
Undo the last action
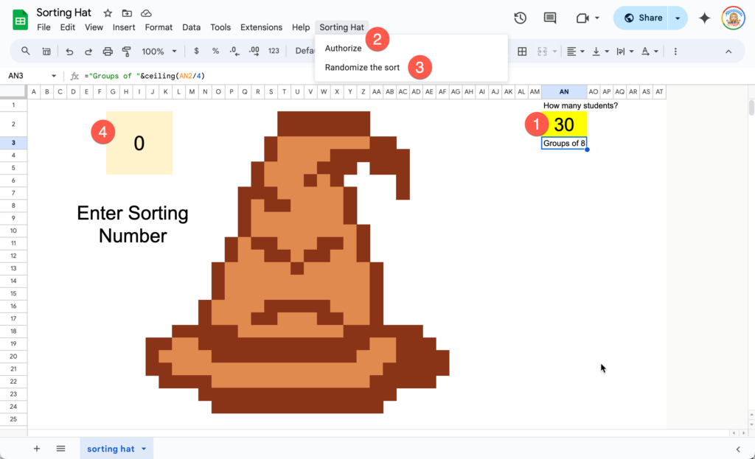pyautogui.click(x=69, y=52)
